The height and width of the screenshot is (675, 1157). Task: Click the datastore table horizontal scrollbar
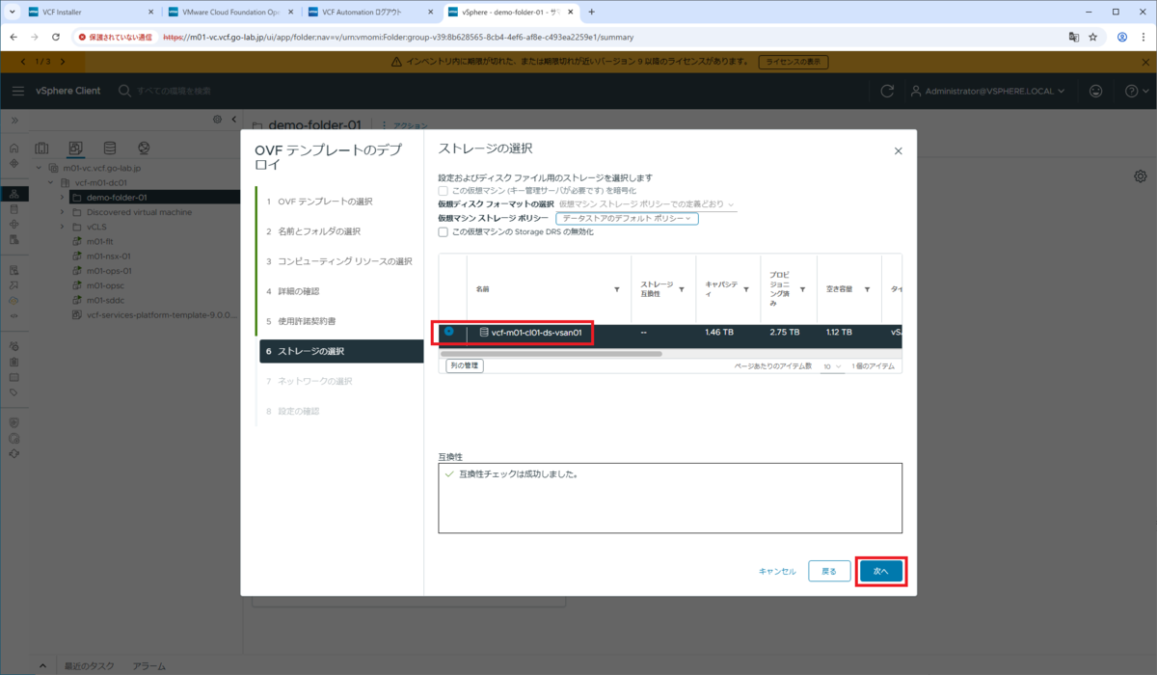552,353
